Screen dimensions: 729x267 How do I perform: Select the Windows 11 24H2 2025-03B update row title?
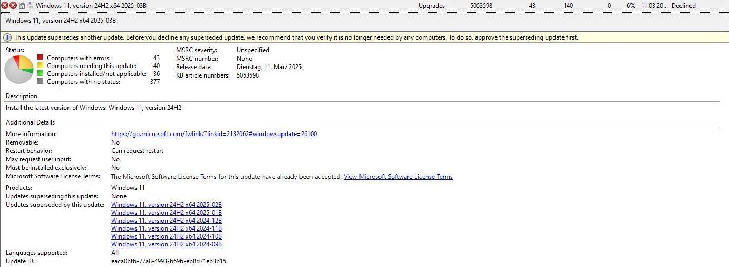91,6
